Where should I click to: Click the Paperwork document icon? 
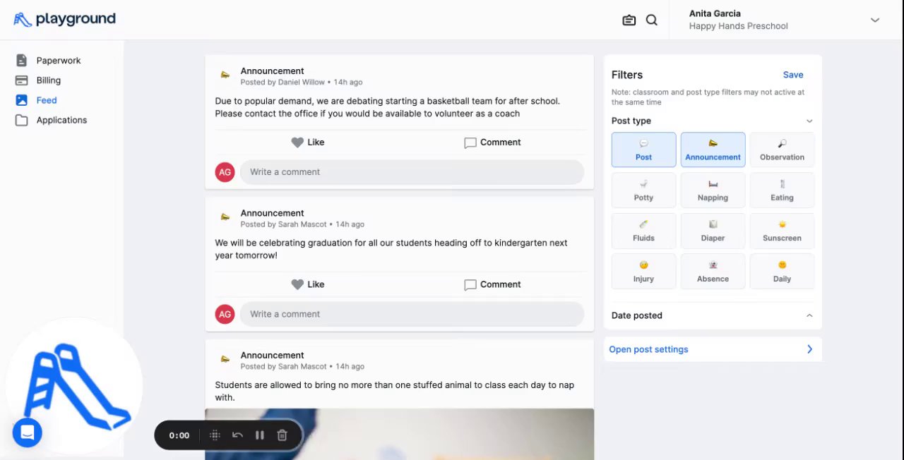[x=22, y=61]
